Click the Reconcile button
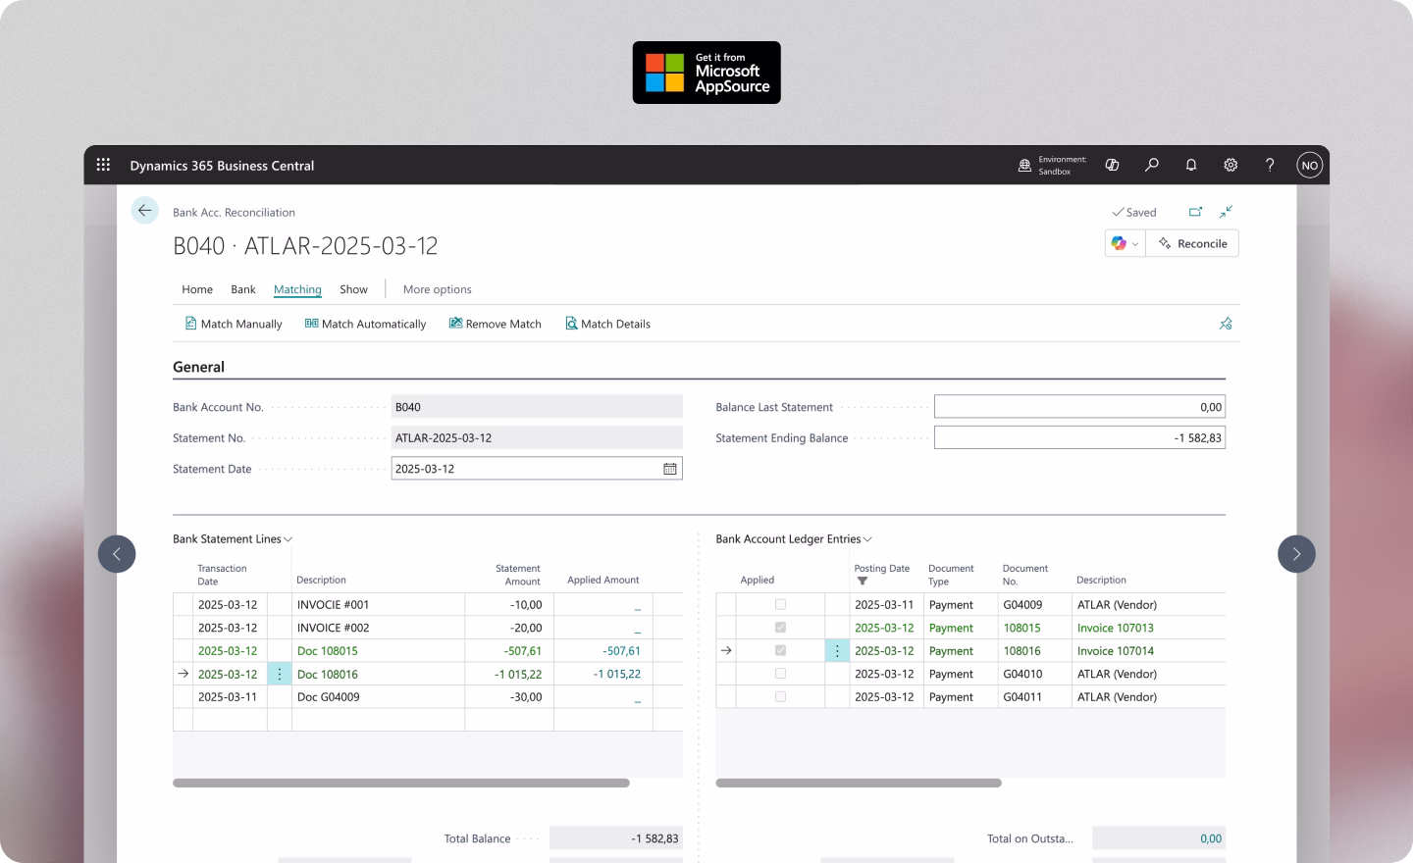 (1192, 243)
